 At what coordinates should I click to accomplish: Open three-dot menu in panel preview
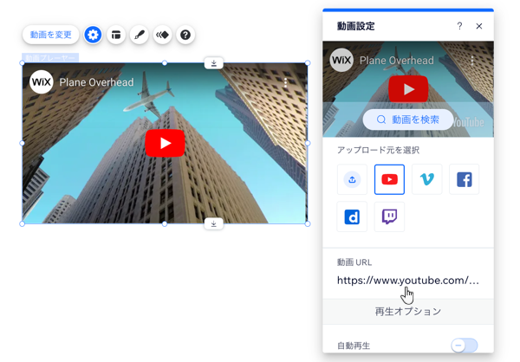click(472, 61)
